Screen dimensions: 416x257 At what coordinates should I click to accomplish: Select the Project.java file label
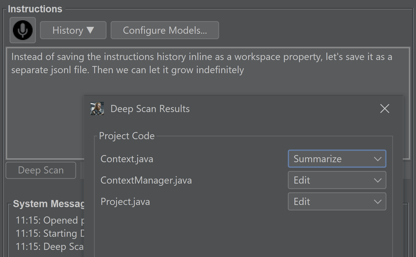click(x=125, y=202)
